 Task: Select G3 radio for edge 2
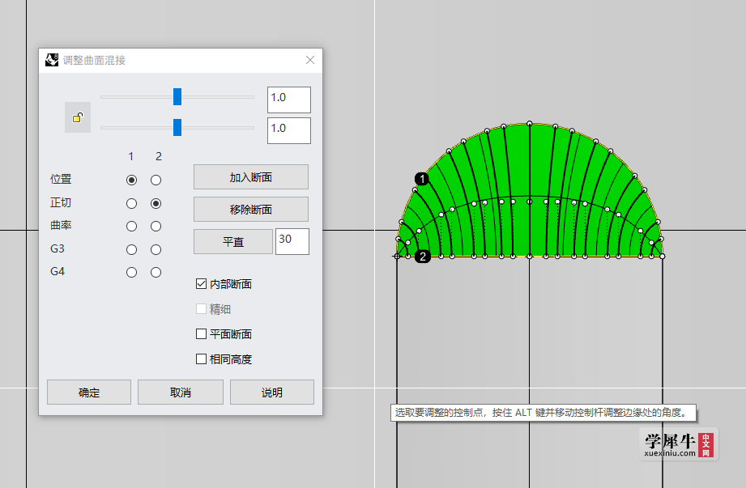point(156,249)
